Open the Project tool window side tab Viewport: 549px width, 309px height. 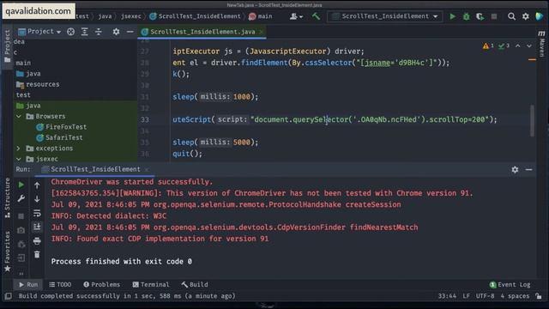[x=8, y=45]
